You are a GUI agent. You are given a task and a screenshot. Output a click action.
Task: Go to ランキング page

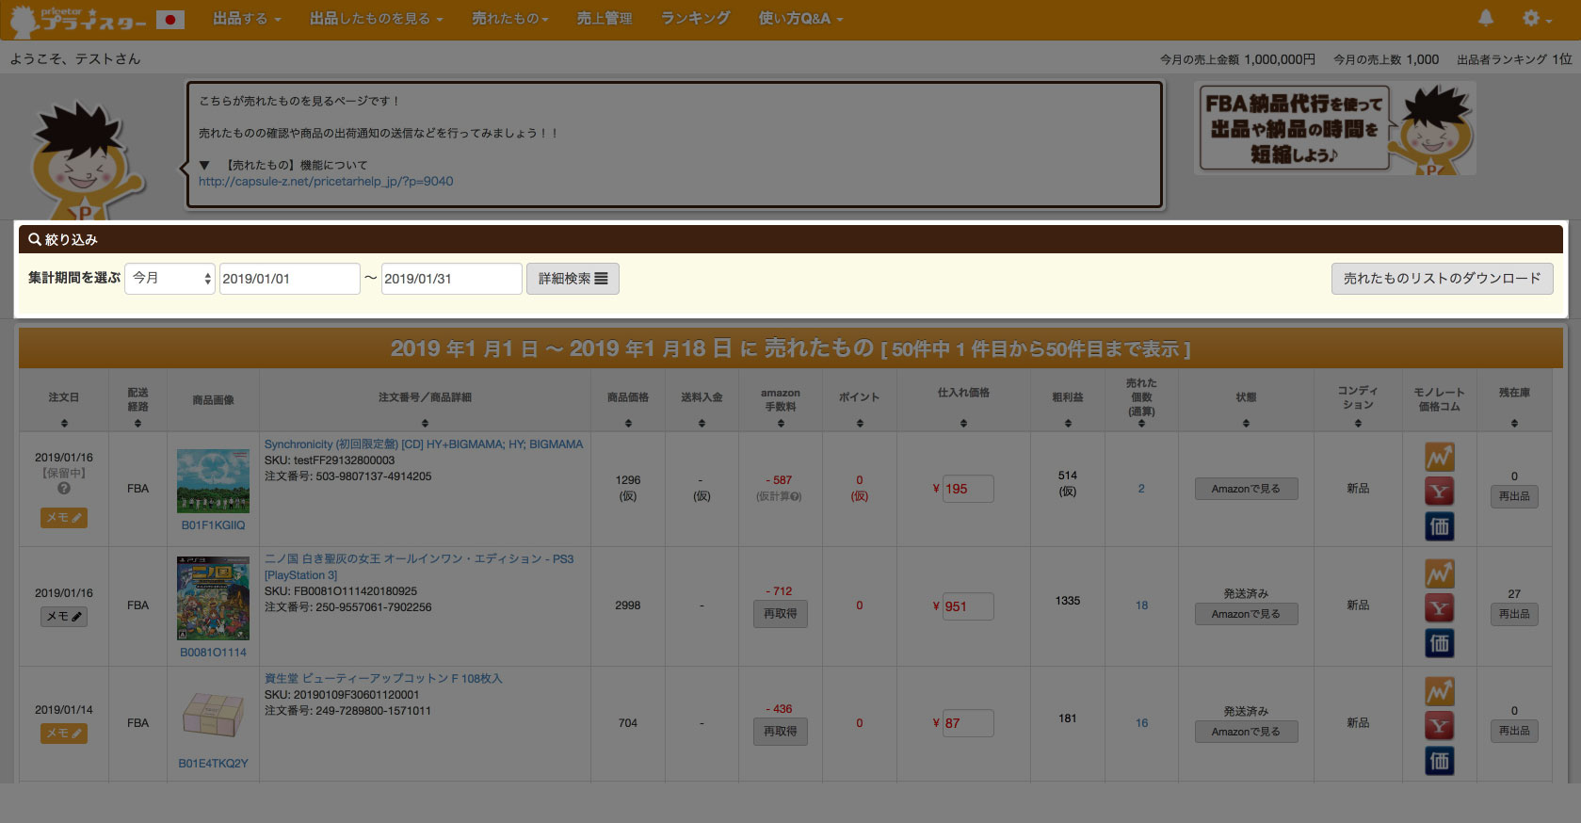[x=695, y=18]
